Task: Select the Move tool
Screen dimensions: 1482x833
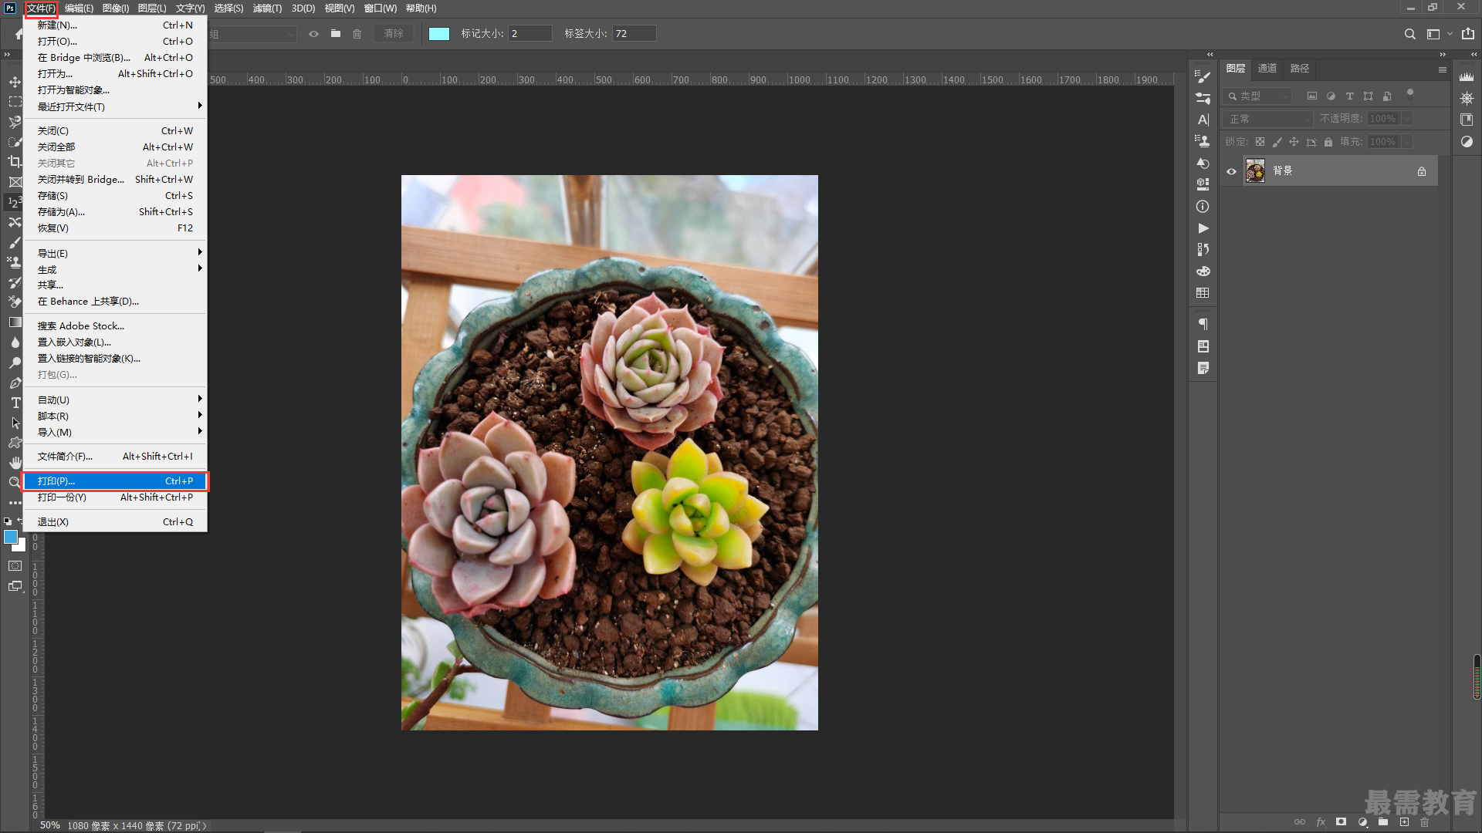Action: click(15, 82)
